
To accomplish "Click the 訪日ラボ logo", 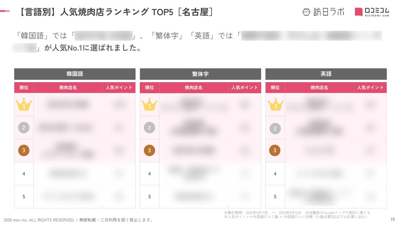I will tap(323, 12).
